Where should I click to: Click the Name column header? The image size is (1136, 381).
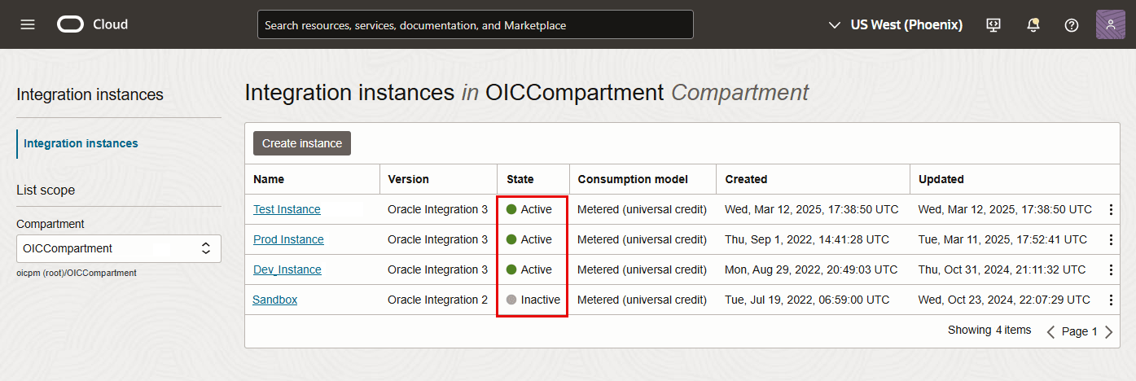coord(269,179)
